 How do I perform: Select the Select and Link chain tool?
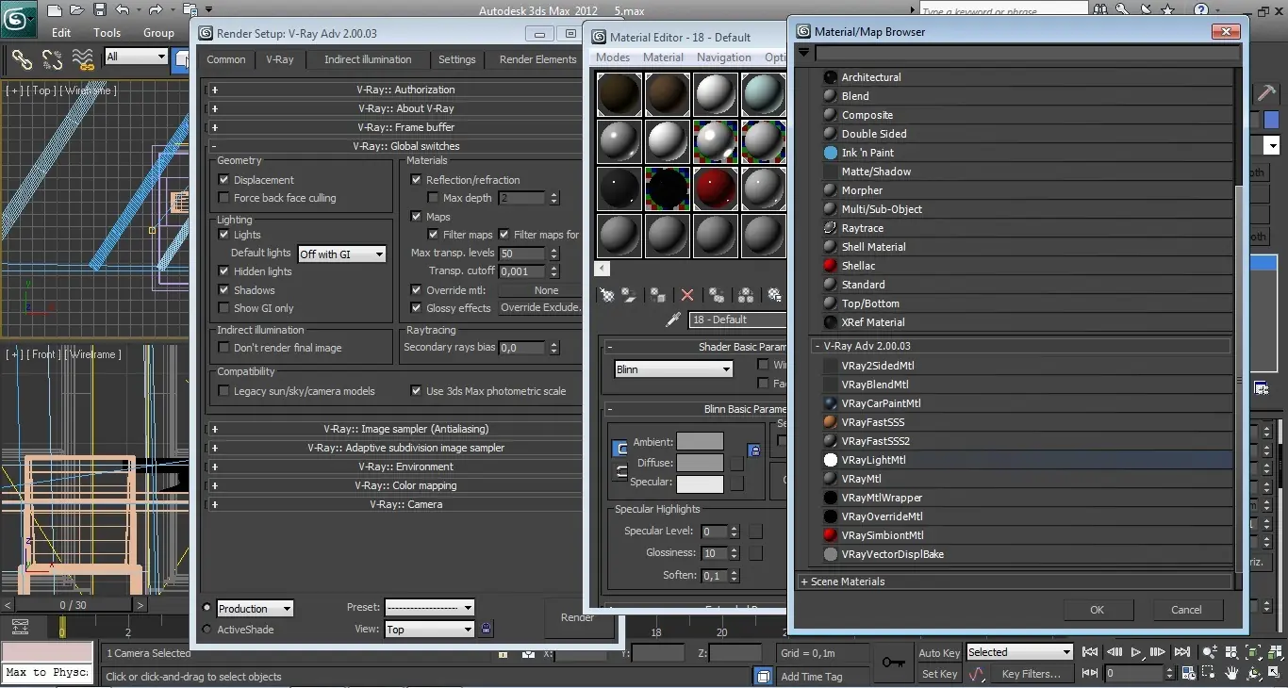[x=21, y=59]
